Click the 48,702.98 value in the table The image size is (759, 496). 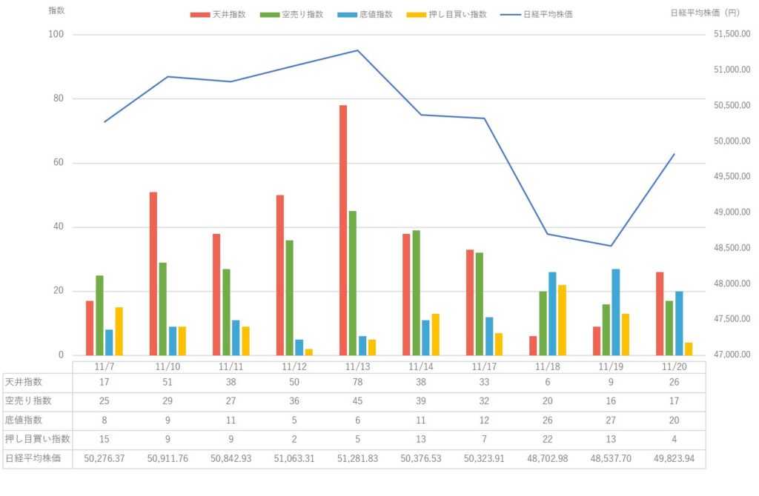(547, 458)
